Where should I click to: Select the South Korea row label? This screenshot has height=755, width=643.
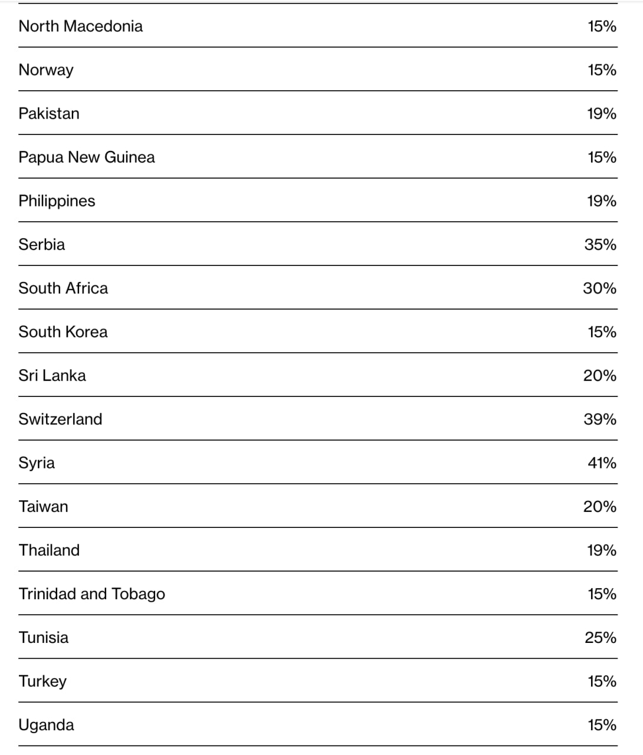tap(63, 331)
